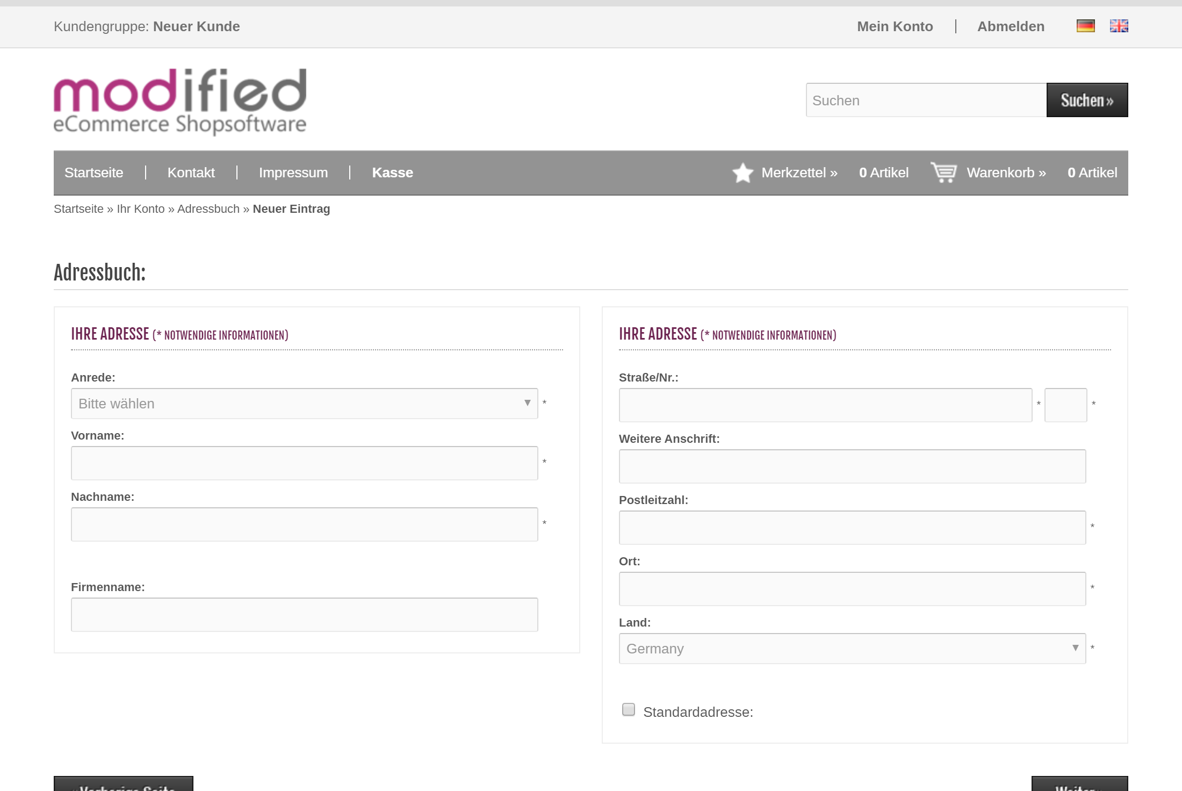
Task: Click the Merkzettel star icon
Action: pyautogui.click(x=743, y=173)
